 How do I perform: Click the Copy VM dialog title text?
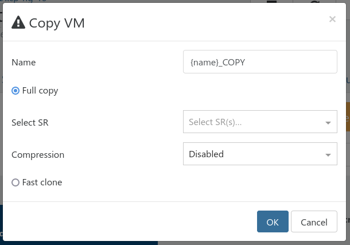(x=57, y=23)
